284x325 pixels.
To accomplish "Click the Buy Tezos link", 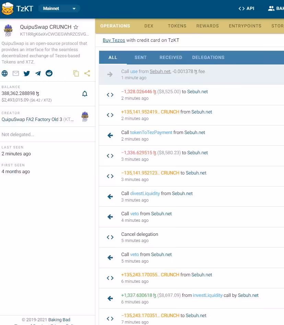I will pyautogui.click(x=114, y=40).
